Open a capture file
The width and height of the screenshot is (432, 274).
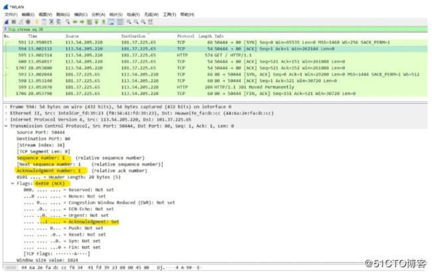[37, 22]
